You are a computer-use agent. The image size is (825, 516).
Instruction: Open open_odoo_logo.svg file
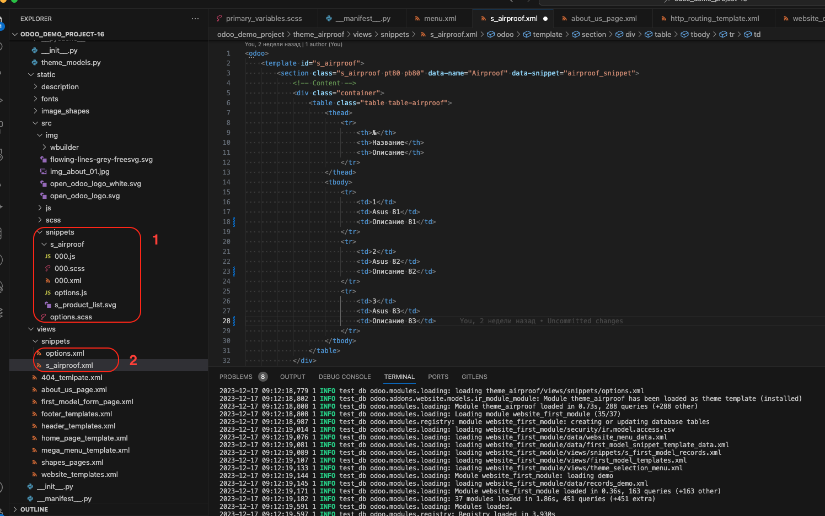pos(85,196)
